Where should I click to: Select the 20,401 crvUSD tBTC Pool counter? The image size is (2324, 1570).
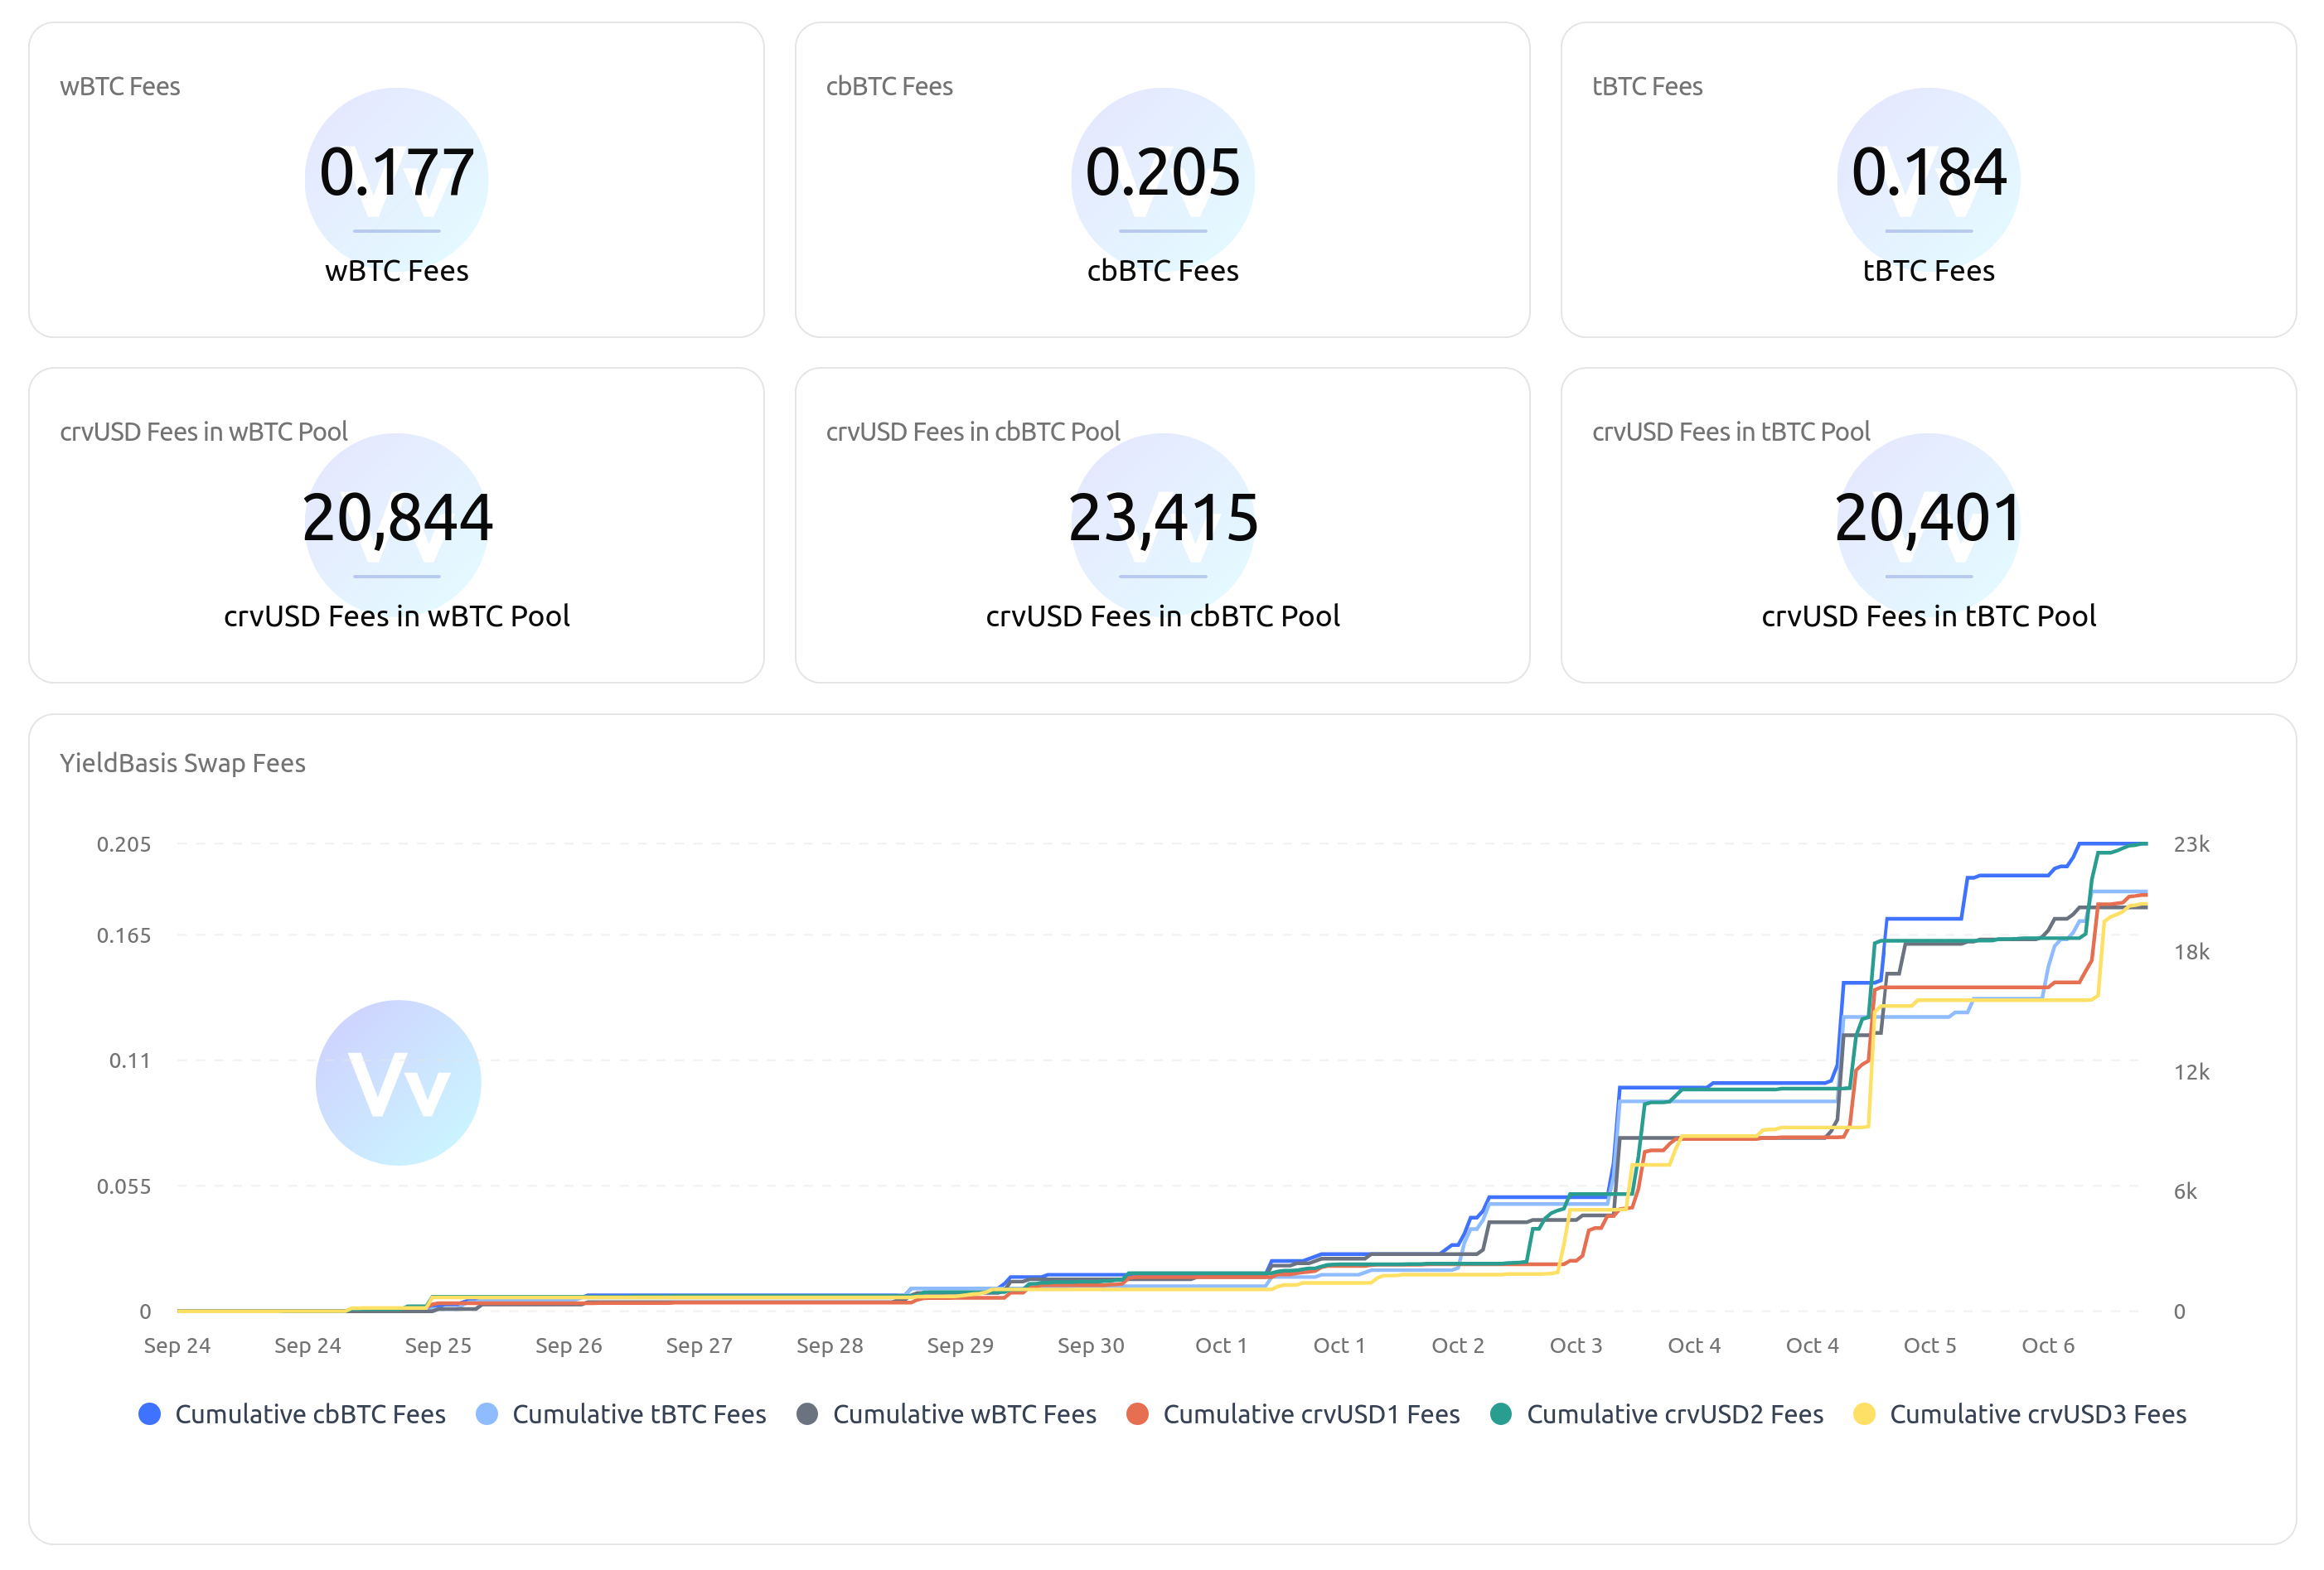[x=1928, y=518]
